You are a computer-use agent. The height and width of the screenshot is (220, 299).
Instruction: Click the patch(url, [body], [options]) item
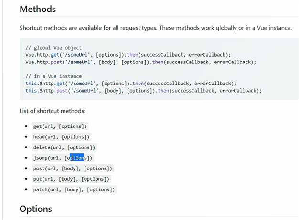(74, 190)
